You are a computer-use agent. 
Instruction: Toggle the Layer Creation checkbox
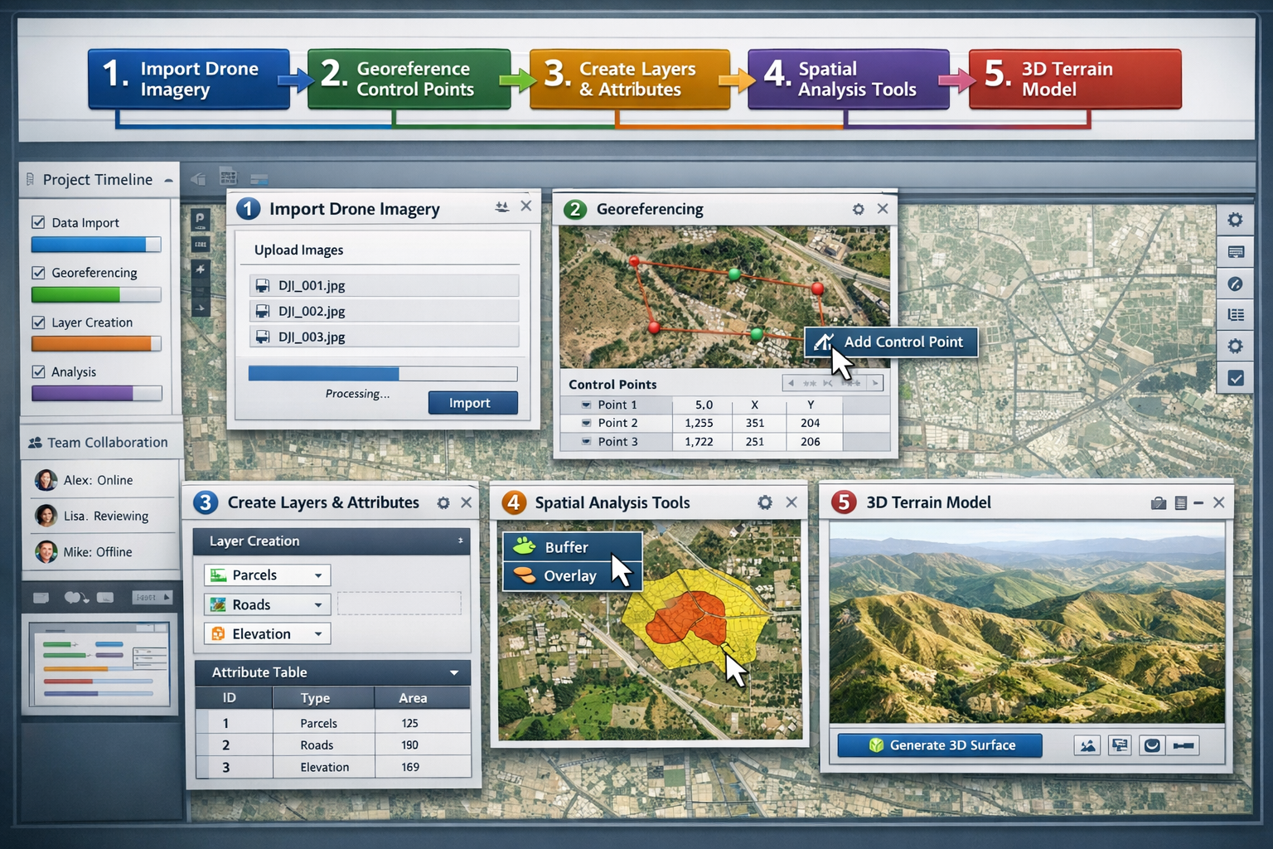click(x=39, y=322)
